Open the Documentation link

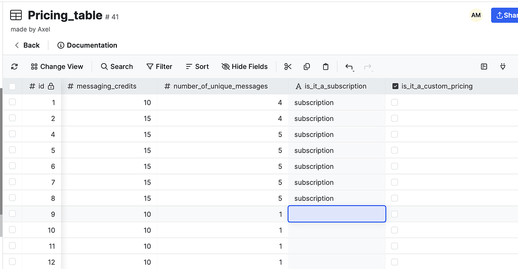pos(87,46)
